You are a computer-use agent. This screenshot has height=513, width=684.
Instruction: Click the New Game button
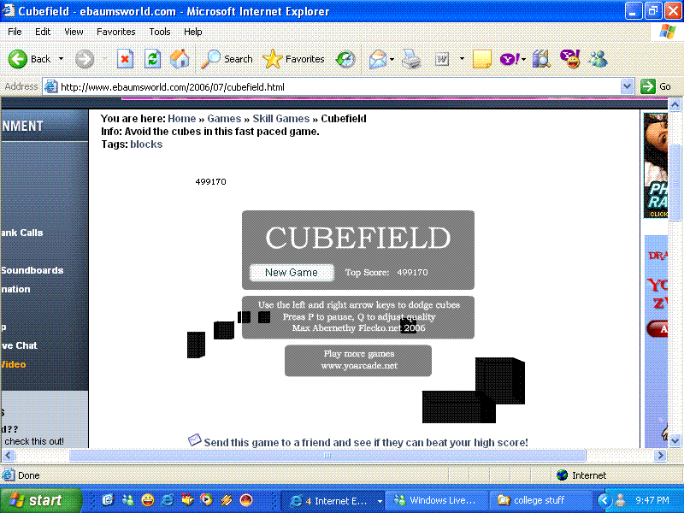pyautogui.click(x=291, y=272)
